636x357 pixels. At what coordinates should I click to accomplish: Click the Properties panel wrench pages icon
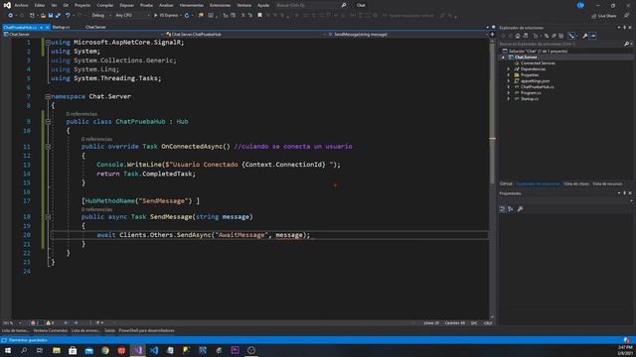pos(520,209)
